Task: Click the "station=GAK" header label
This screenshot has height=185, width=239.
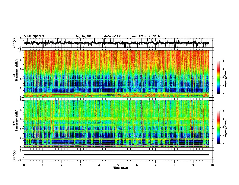Action: pyautogui.click(x=112, y=36)
